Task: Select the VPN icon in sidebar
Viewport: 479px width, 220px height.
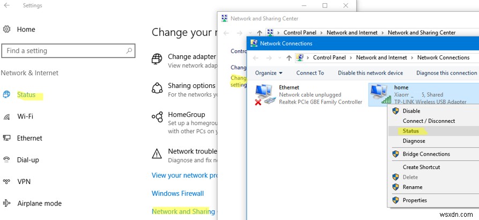Action: (6, 181)
